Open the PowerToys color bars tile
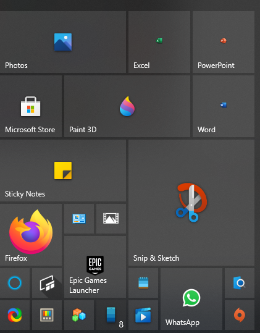 pos(47,315)
